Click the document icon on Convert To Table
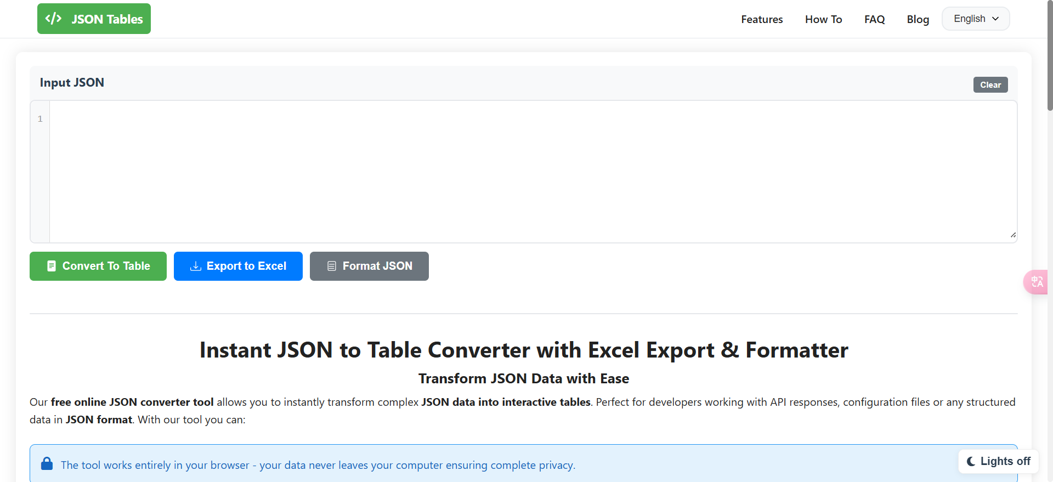The height and width of the screenshot is (482, 1053). 52,266
